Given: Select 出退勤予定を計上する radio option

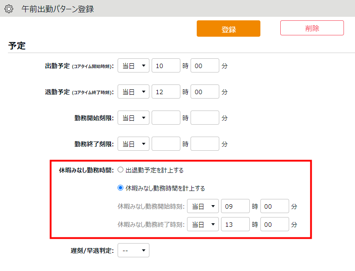Looking at the screenshot, I should click(x=120, y=170).
